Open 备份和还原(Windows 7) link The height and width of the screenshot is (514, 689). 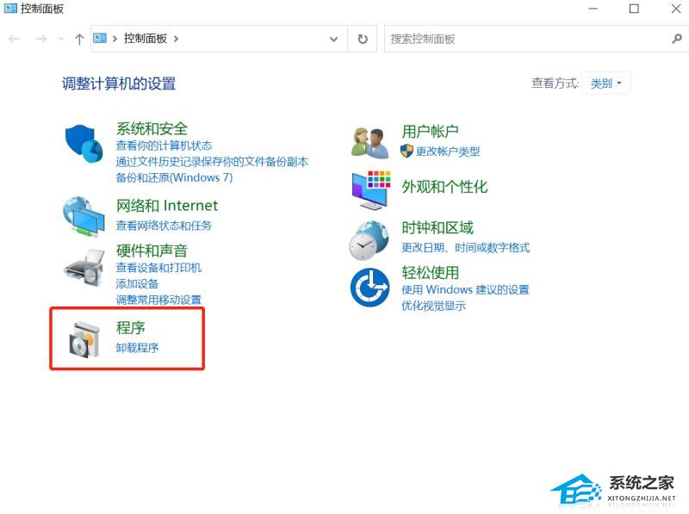(x=174, y=177)
